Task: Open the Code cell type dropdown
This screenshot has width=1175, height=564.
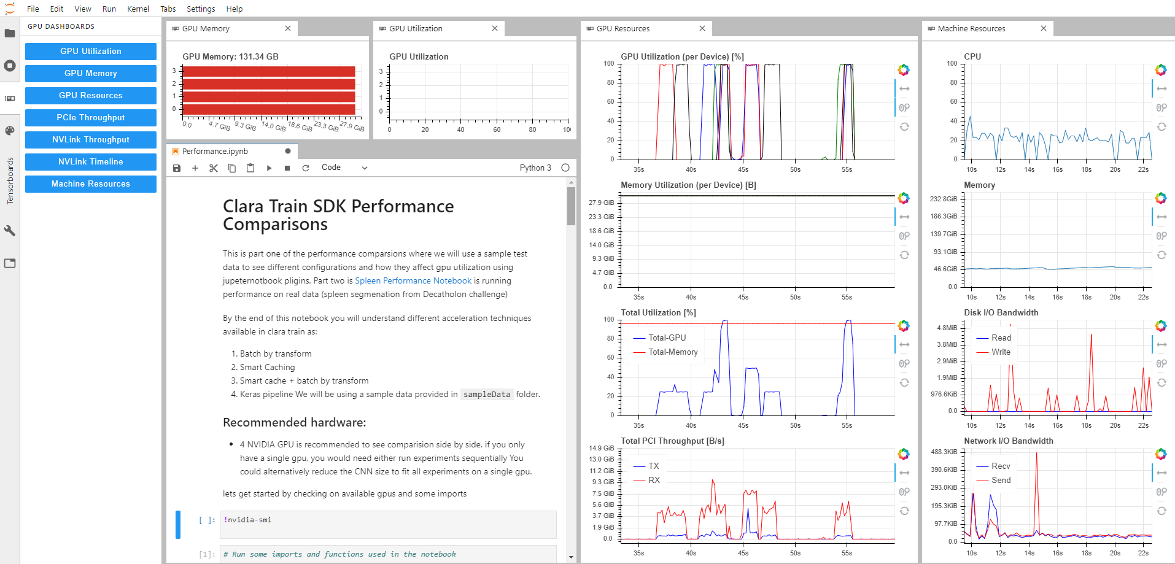Action: [x=344, y=168]
